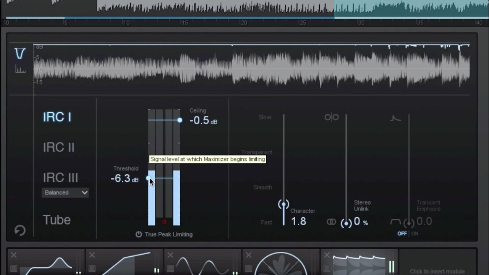
Task: Click the unlinked stereo circles icon
Action: (332, 117)
